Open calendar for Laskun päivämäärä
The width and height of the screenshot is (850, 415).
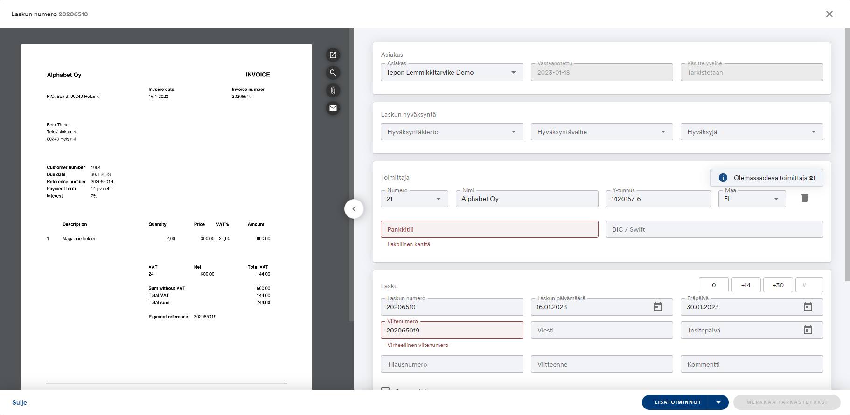click(657, 307)
